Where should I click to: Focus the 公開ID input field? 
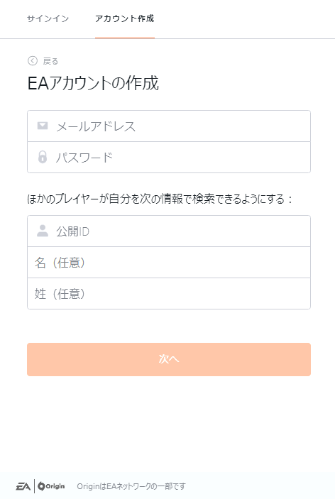169,231
